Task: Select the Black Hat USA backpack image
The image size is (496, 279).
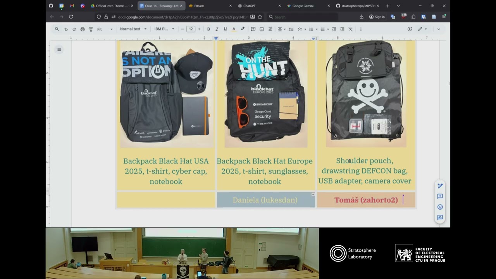Action: 167,94
